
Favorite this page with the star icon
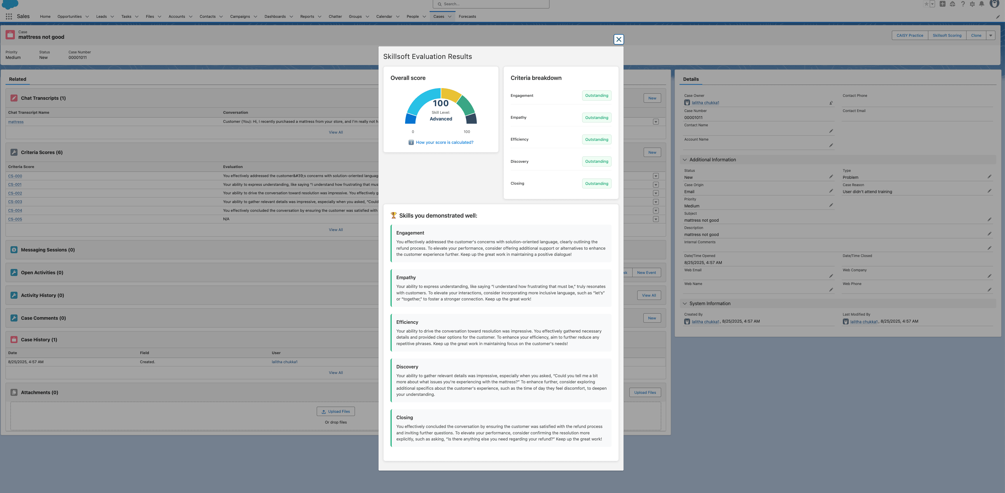coord(926,4)
